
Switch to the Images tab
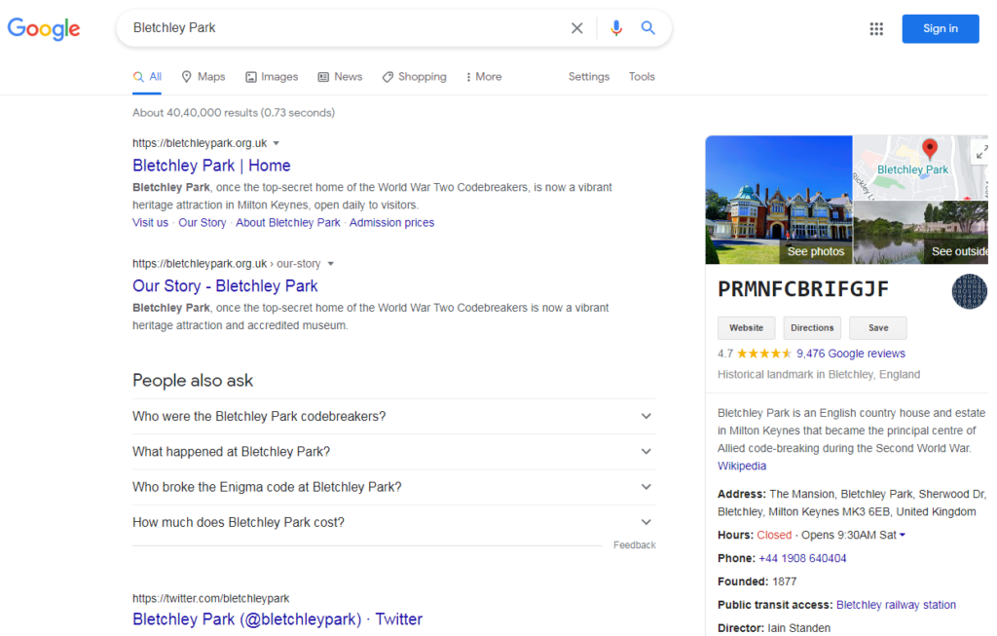[x=272, y=77]
